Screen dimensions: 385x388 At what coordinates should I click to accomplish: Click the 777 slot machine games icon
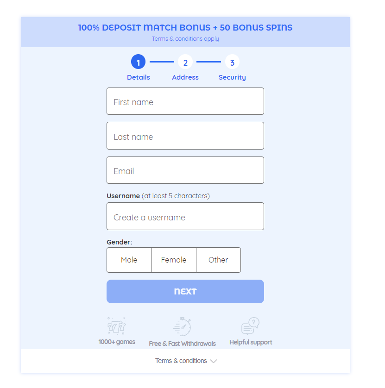tap(117, 325)
